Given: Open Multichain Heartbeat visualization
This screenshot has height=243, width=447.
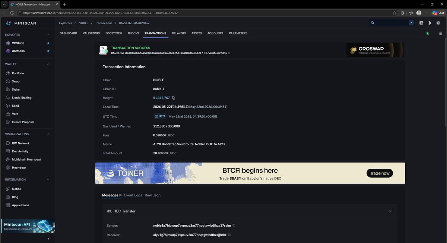Looking at the screenshot, I should coord(26,159).
